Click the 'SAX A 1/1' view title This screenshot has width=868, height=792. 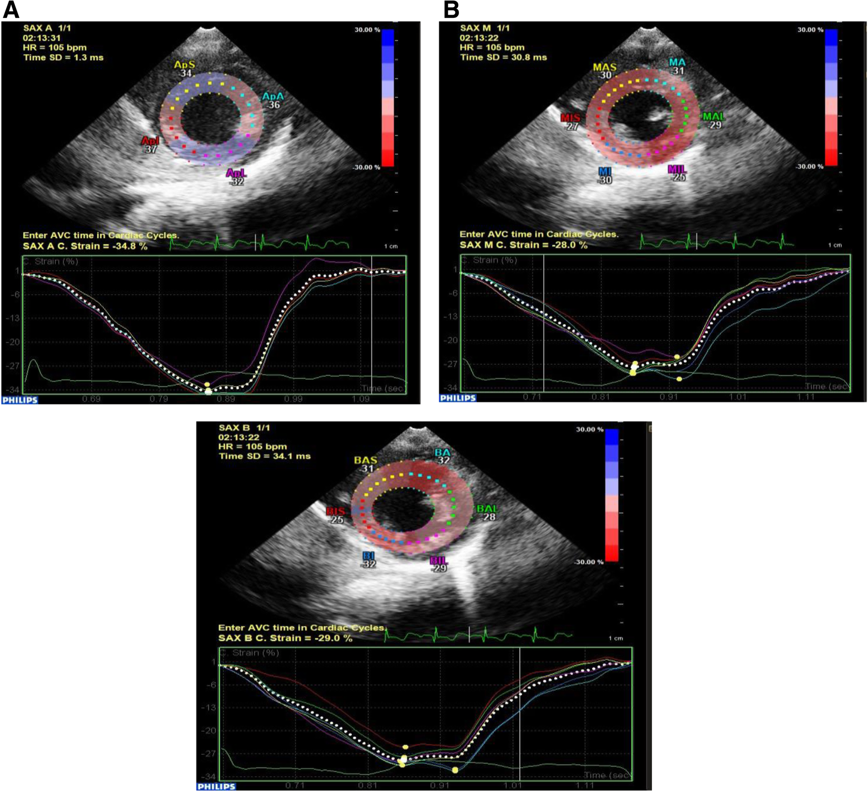tap(47, 28)
